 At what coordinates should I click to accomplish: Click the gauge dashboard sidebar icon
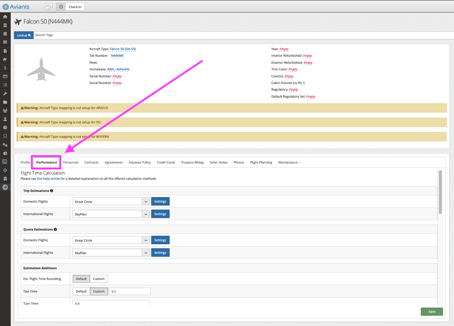point(5,127)
